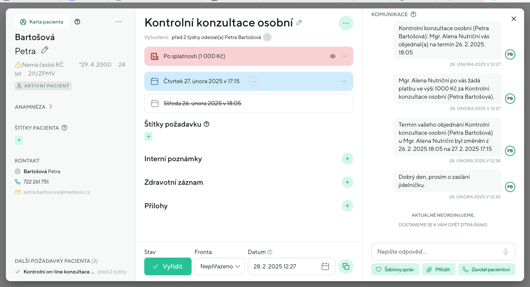Click the minus toggle on Thursday appointment row
530x287 pixels.
(x=254, y=81)
